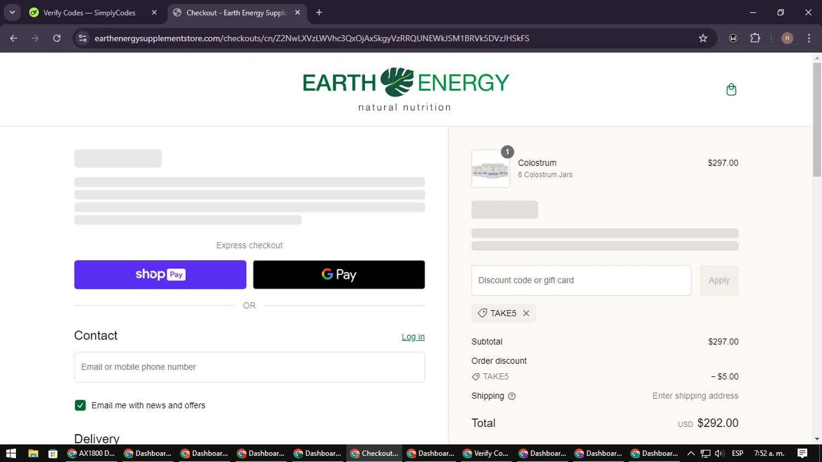
Task: Toggle Email me with news and offers
Action: [x=80, y=406]
